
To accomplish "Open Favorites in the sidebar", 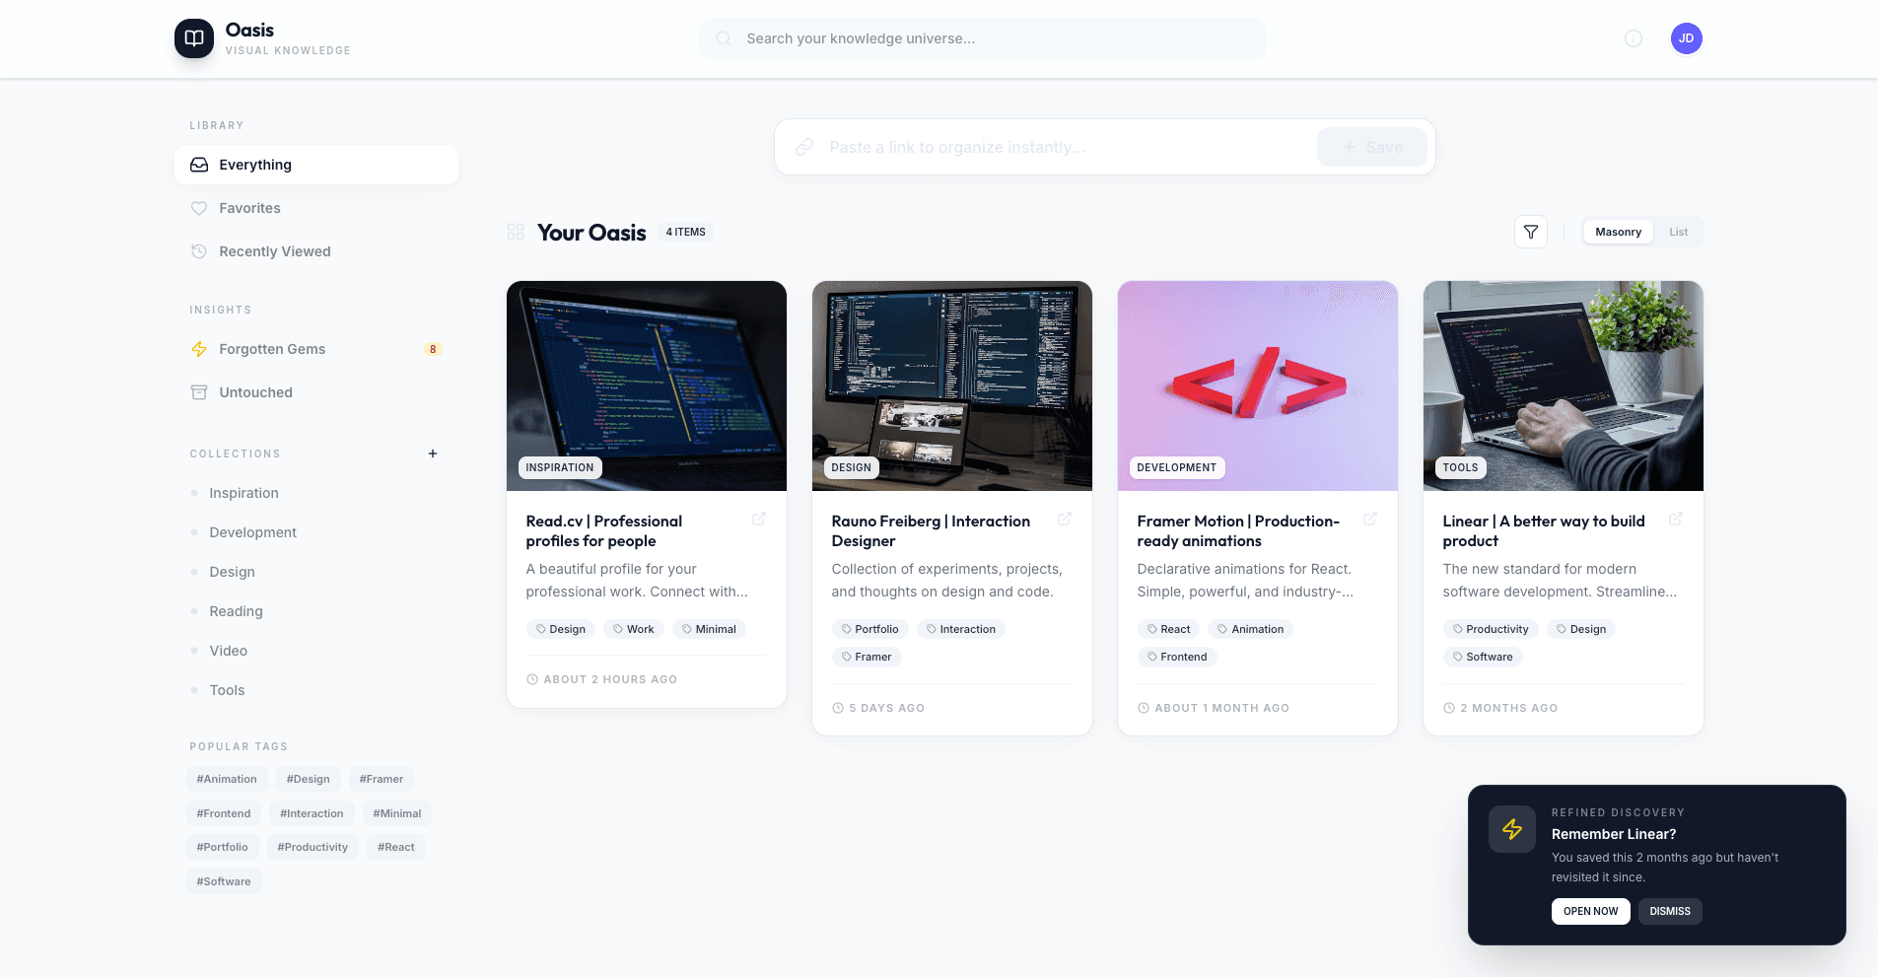I will (x=316, y=208).
